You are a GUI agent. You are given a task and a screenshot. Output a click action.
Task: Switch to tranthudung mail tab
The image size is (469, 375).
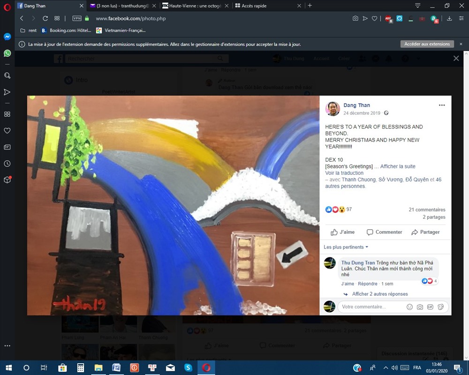coord(123,6)
